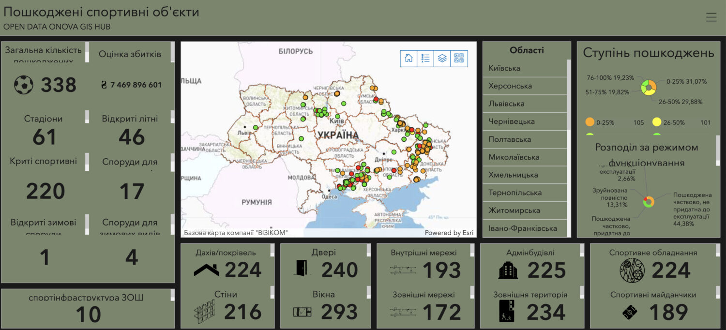Click the window icon beside Вікна

click(x=302, y=312)
